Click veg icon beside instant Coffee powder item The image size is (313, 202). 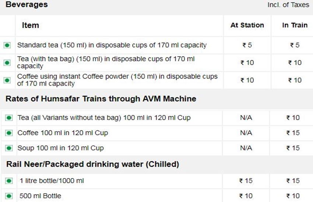[x=7, y=80]
